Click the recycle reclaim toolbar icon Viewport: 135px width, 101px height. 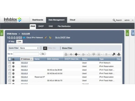[x=89, y=54]
